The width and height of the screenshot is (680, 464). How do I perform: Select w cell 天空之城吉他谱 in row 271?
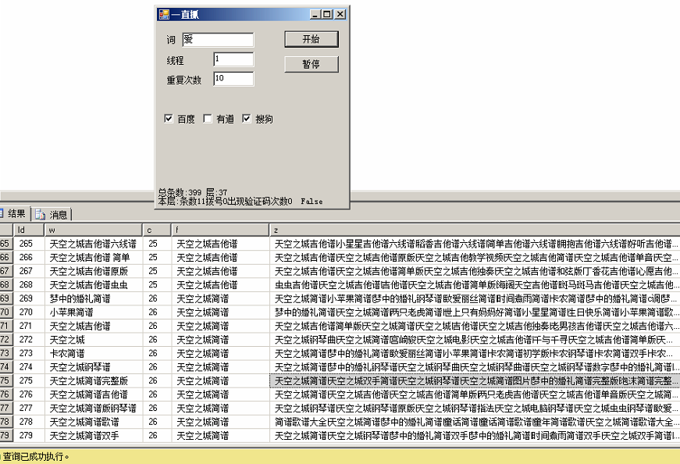pos(93,326)
